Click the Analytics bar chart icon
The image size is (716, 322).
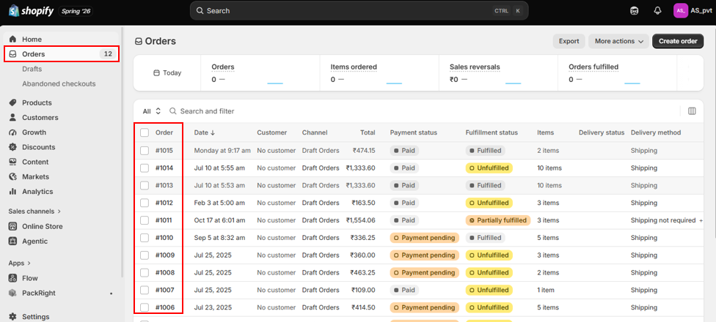[12, 191]
